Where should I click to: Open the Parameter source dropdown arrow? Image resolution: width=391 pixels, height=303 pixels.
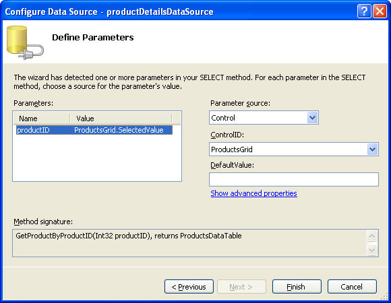point(312,118)
